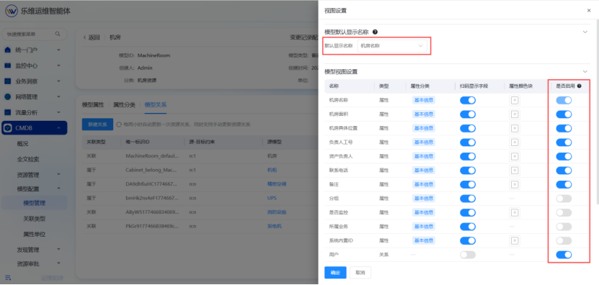Toggle 扫码显示字段 for 备注
This screenshot has width=599, height=285.
pyautogui.click(x=468, y=185)
